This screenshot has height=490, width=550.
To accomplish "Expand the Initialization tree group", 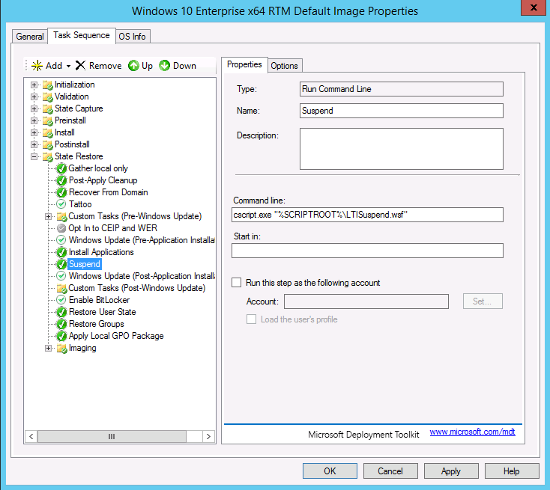I will coord(34,85).
